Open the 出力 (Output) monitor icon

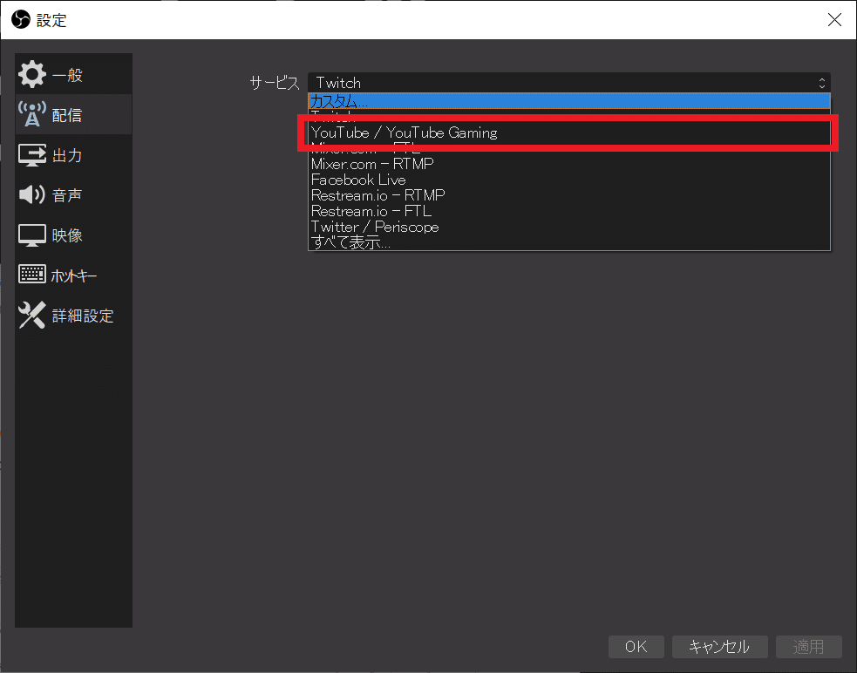point(31,155)
